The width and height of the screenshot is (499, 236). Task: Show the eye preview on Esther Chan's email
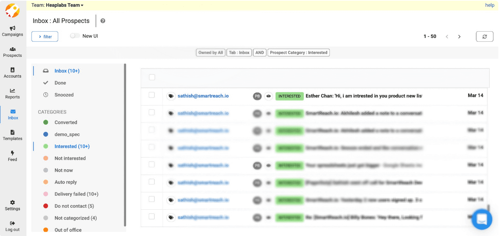[268, 96]
